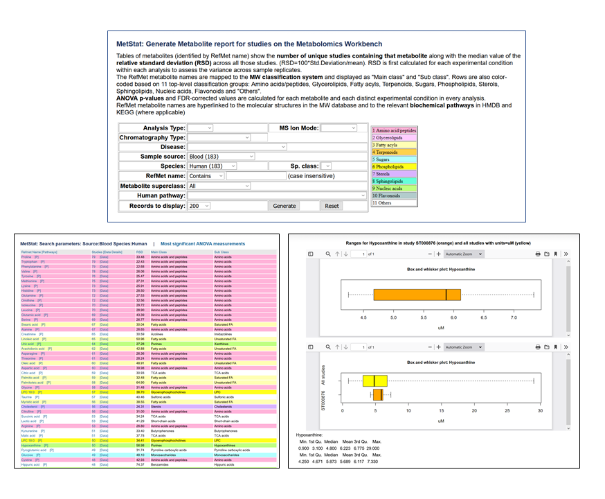Image resolution: width=605 pixels, height=499 pixels.
Task: Click legend swatch 4 Terpenoids
Action: pos(394,152)
